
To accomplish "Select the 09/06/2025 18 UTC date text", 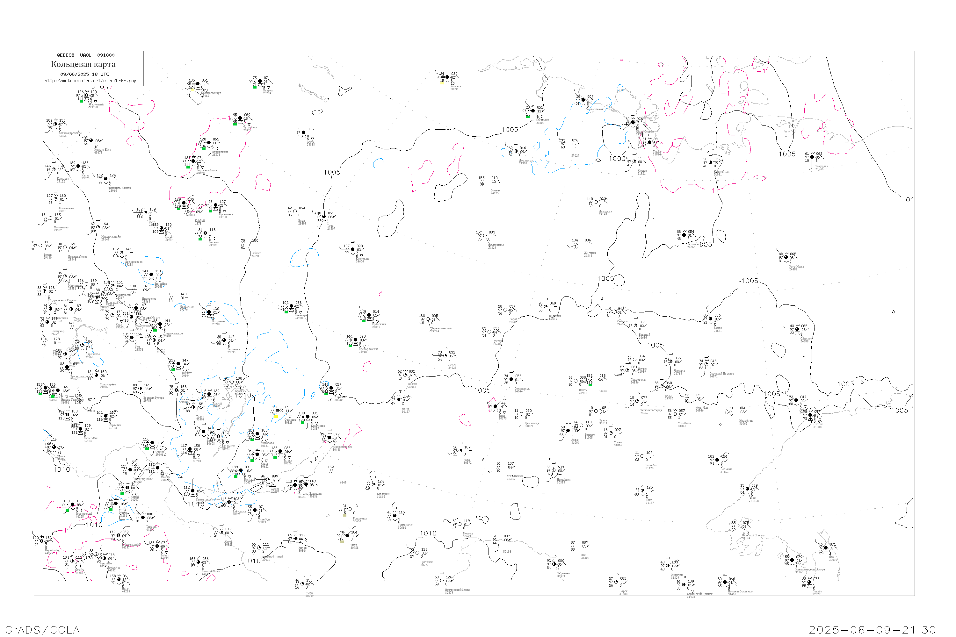I will point(84,74).
